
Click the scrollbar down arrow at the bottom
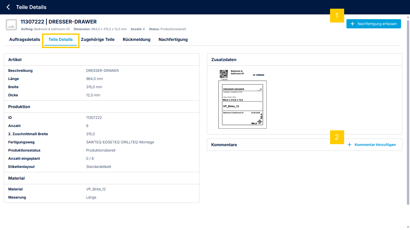[x=408, y=227]
